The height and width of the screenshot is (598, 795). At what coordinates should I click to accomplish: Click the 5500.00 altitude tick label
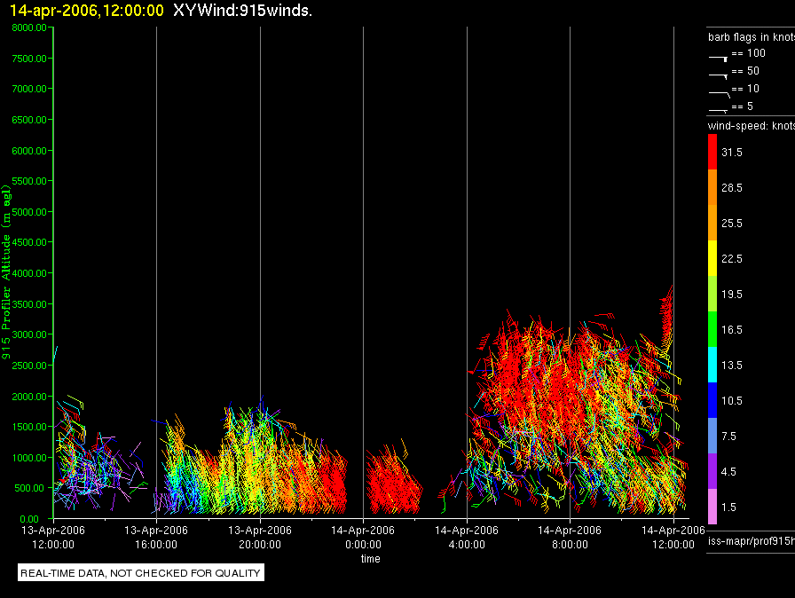[x=29, y=181]
